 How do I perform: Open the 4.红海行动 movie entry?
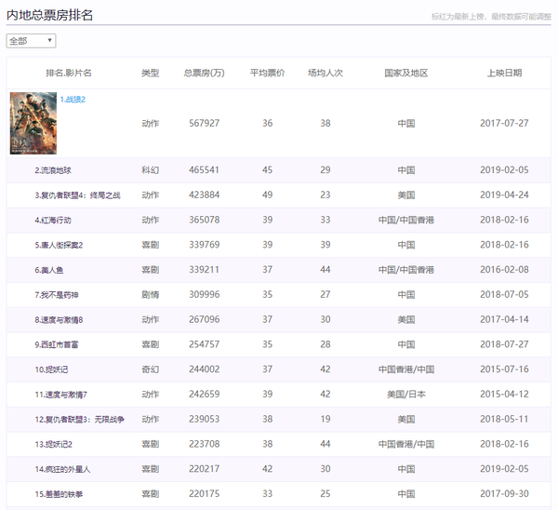click(x=53, y=220)
